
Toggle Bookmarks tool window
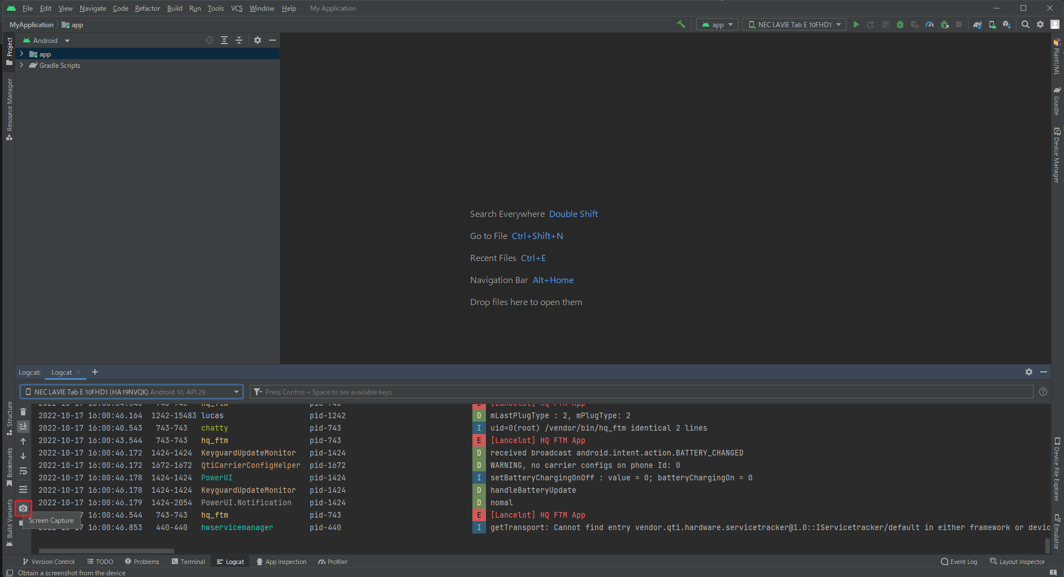(9, 467)
